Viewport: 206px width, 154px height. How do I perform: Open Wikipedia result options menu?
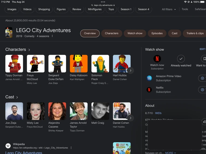tap(71, 148)
